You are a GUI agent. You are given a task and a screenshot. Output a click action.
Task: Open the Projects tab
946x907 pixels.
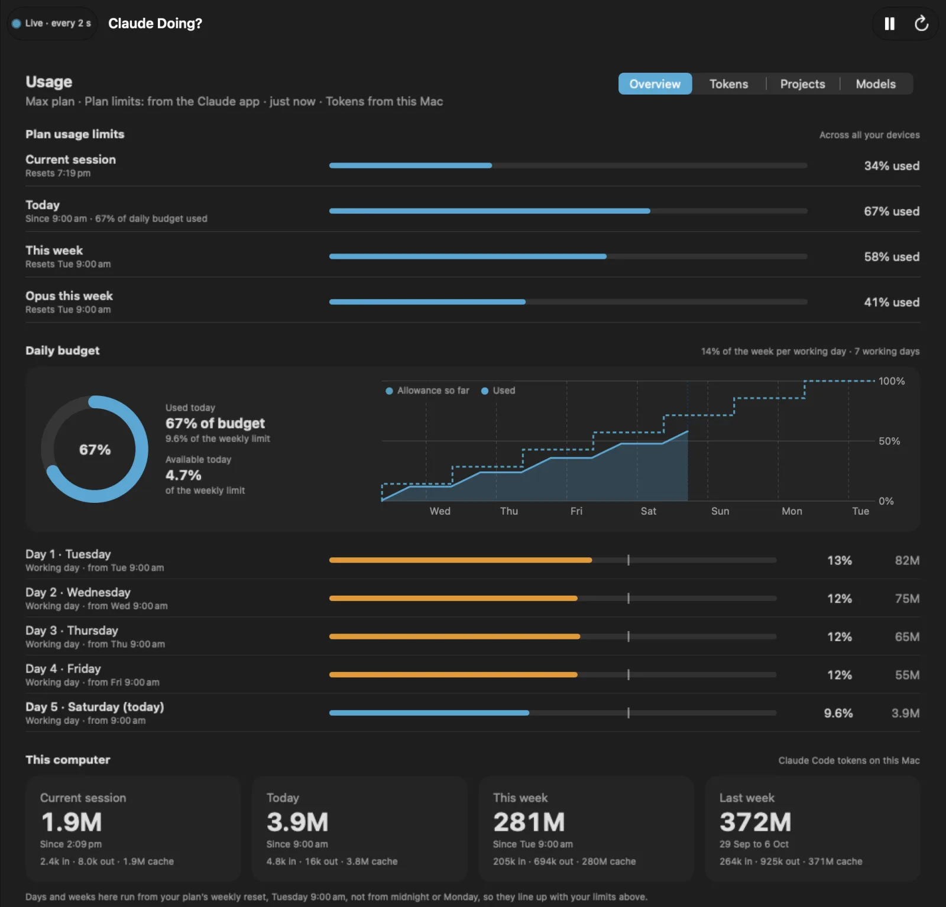(802, 84)
